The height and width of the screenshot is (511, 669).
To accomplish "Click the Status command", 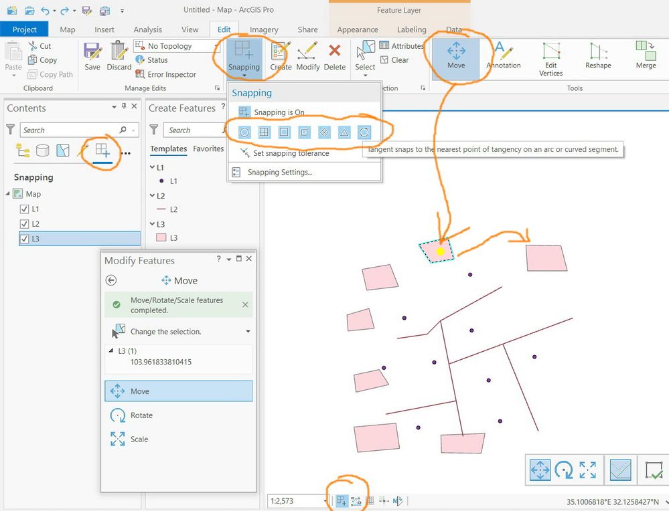I will [x=151, y=60].
